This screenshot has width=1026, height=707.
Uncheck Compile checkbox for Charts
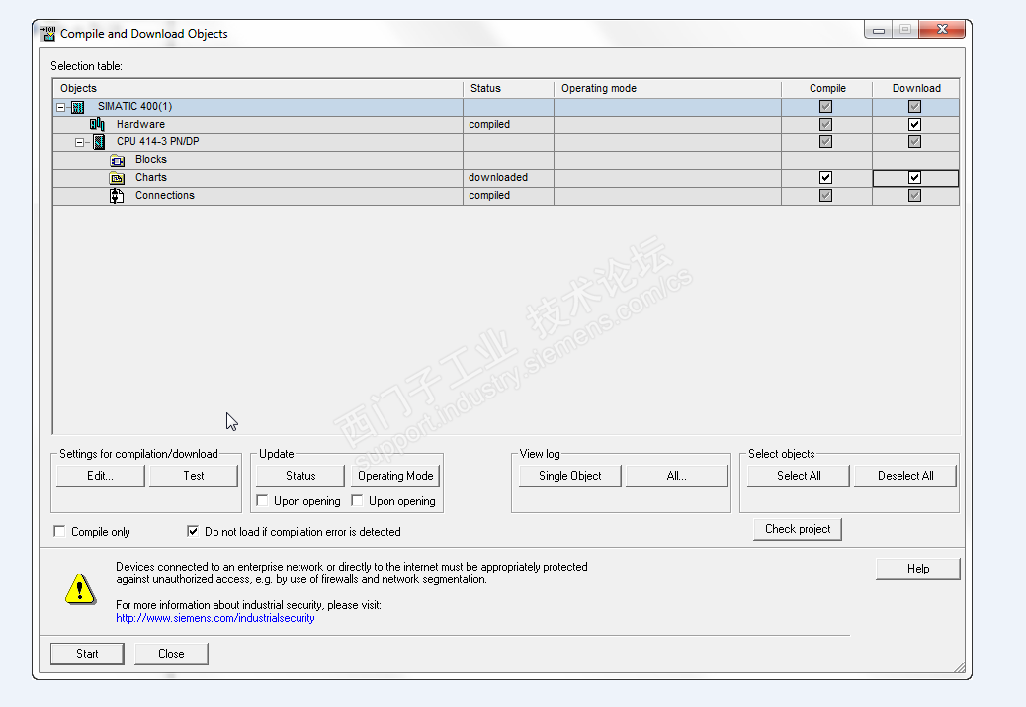(x=825, y=177)
